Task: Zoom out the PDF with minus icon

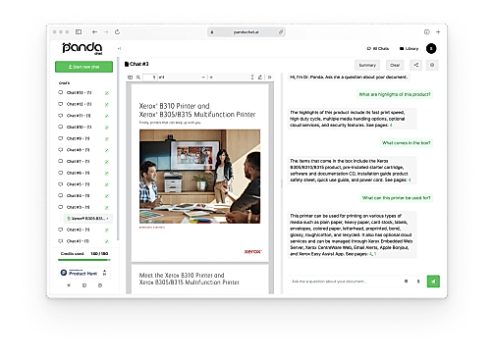Action: click(x=203, y=77)
